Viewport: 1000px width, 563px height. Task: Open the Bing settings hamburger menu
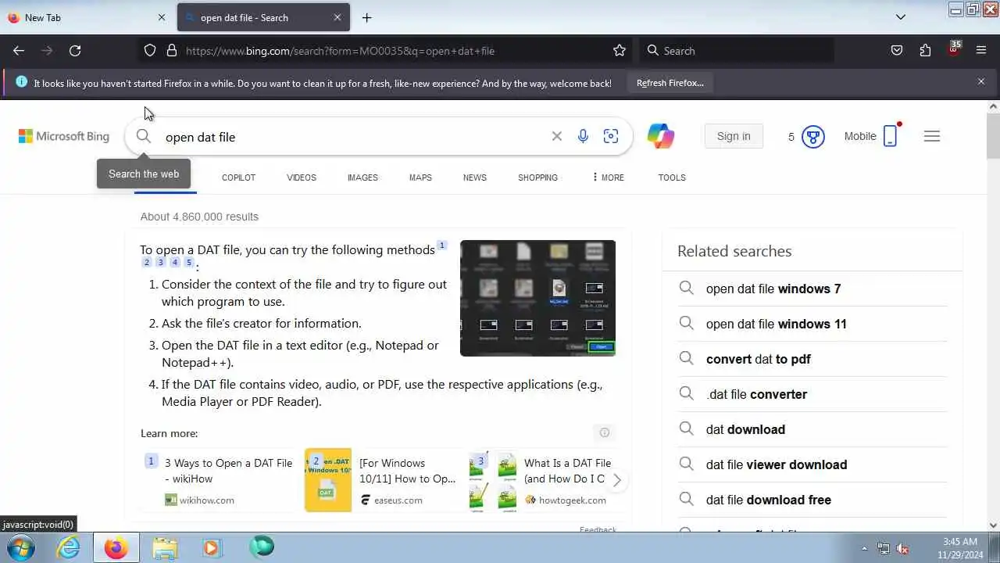click(931, 136)
